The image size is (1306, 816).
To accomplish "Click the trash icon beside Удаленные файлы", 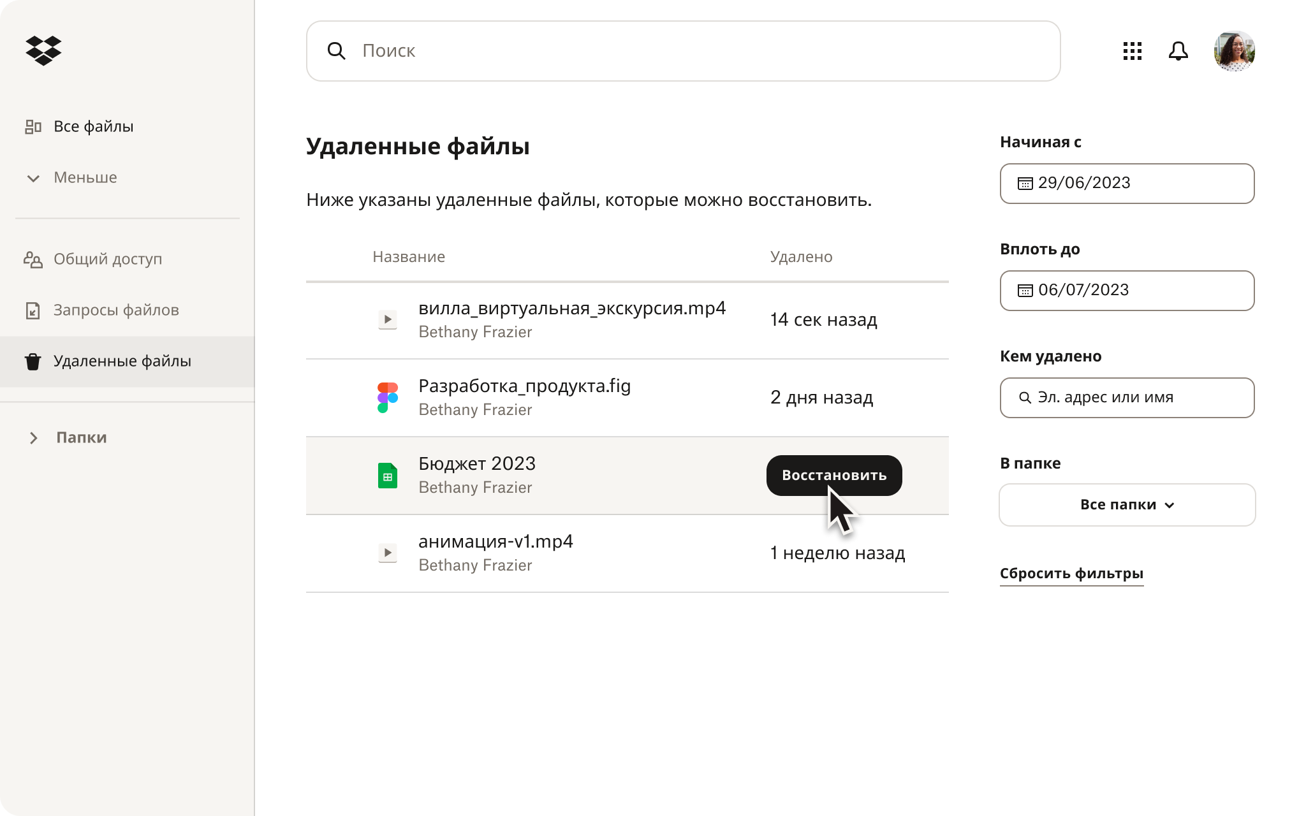I will 33,361.
